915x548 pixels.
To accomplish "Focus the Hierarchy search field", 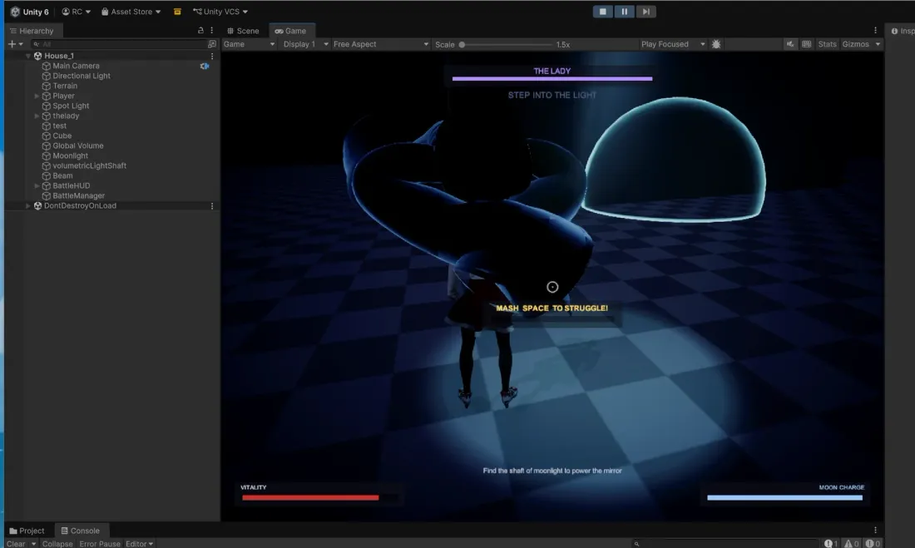I will point(119,44).
